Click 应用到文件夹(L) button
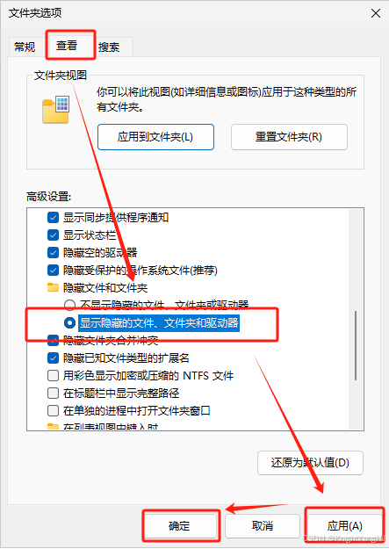This screenshot has height=549, width=389. 155,137
